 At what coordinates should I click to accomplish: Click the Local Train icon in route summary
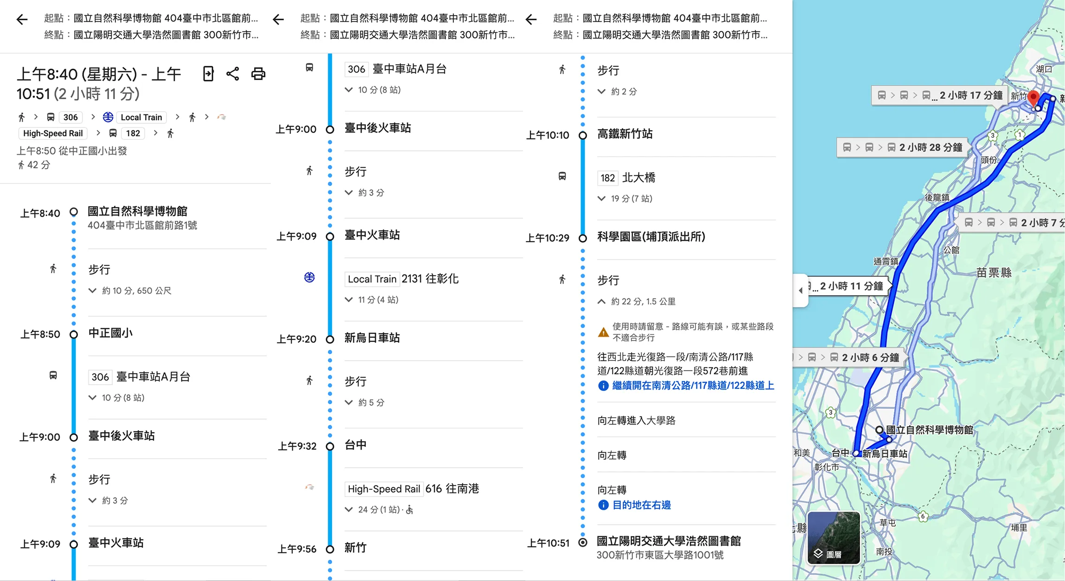point(108,117)
